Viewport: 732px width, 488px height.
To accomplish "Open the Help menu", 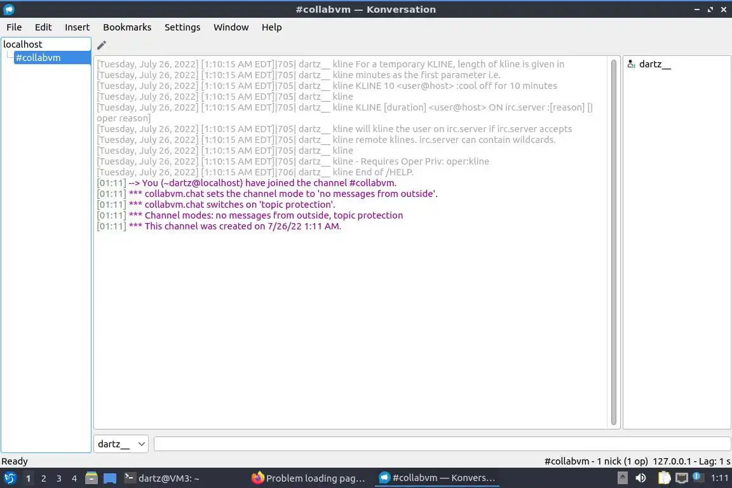I will point(271,27).
